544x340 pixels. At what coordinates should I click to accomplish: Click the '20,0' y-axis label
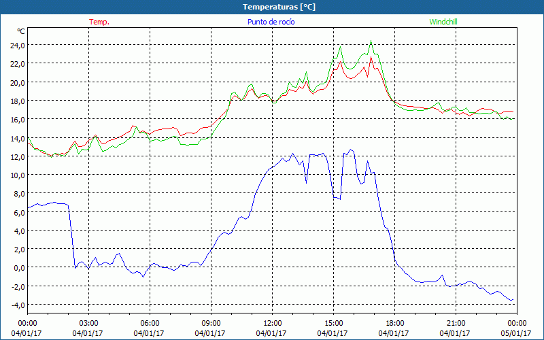coord(18,82)
